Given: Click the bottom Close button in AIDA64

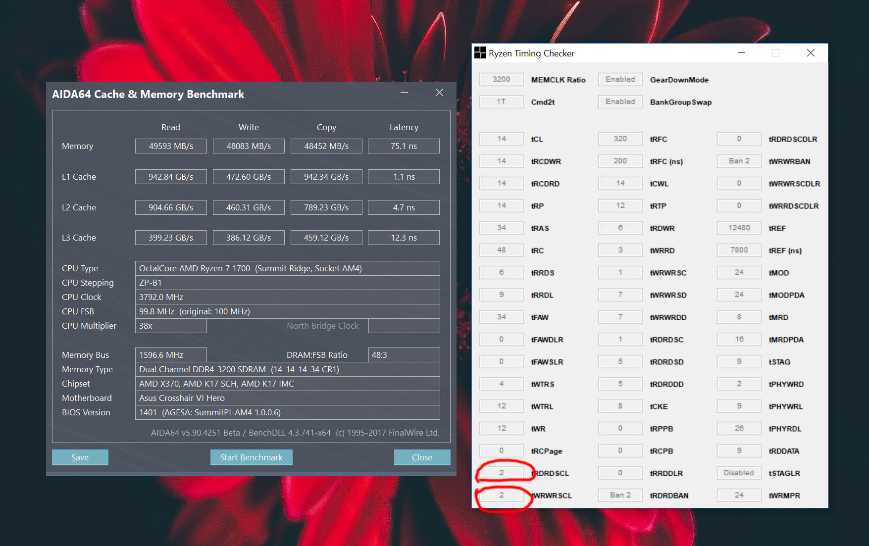Looking at the screenshot, I should 422,457.
